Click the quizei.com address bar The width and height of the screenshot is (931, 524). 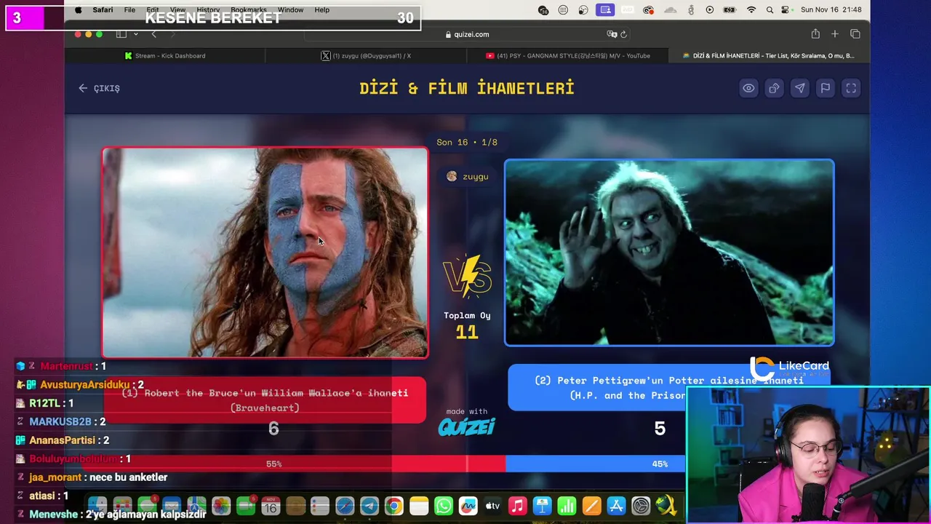click(467, 34)
